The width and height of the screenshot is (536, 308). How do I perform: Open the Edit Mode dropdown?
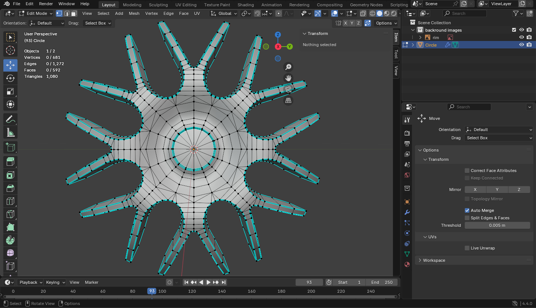[x=37, y=13]
